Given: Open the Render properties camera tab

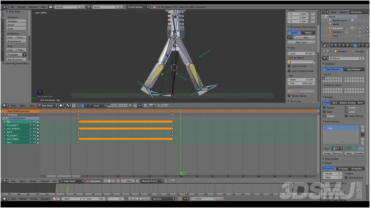Looking at the screenshot, I should tap(332, 45).
